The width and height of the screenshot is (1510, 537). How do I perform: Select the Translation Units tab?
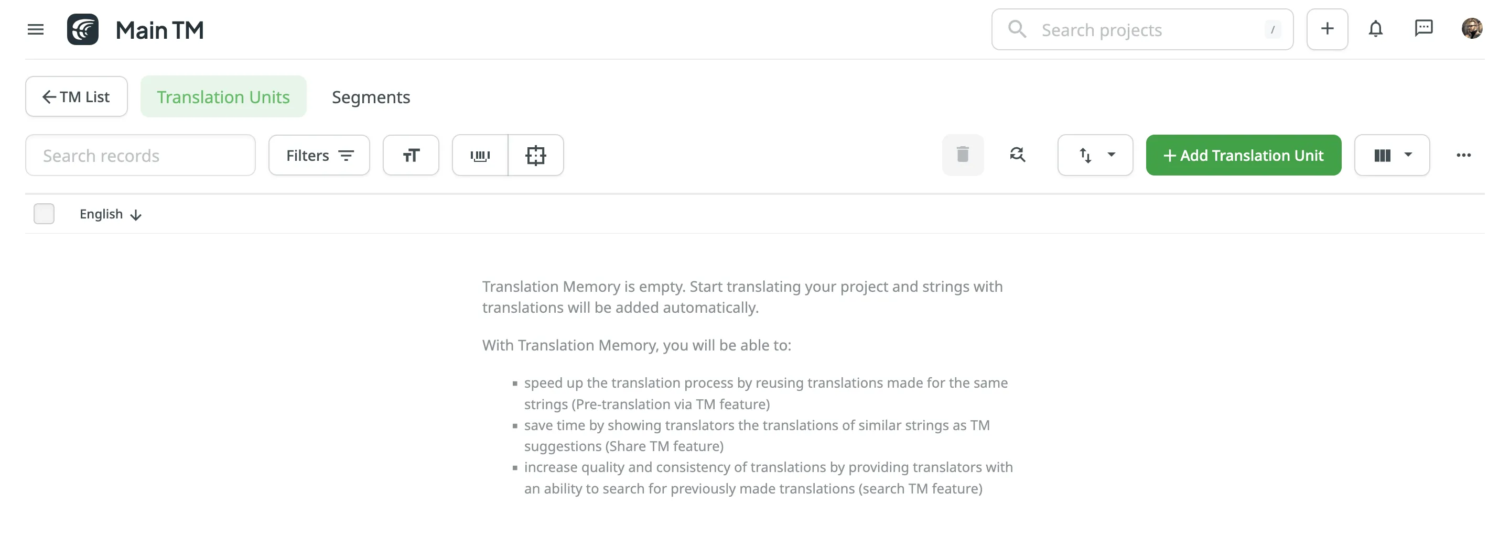223,96
